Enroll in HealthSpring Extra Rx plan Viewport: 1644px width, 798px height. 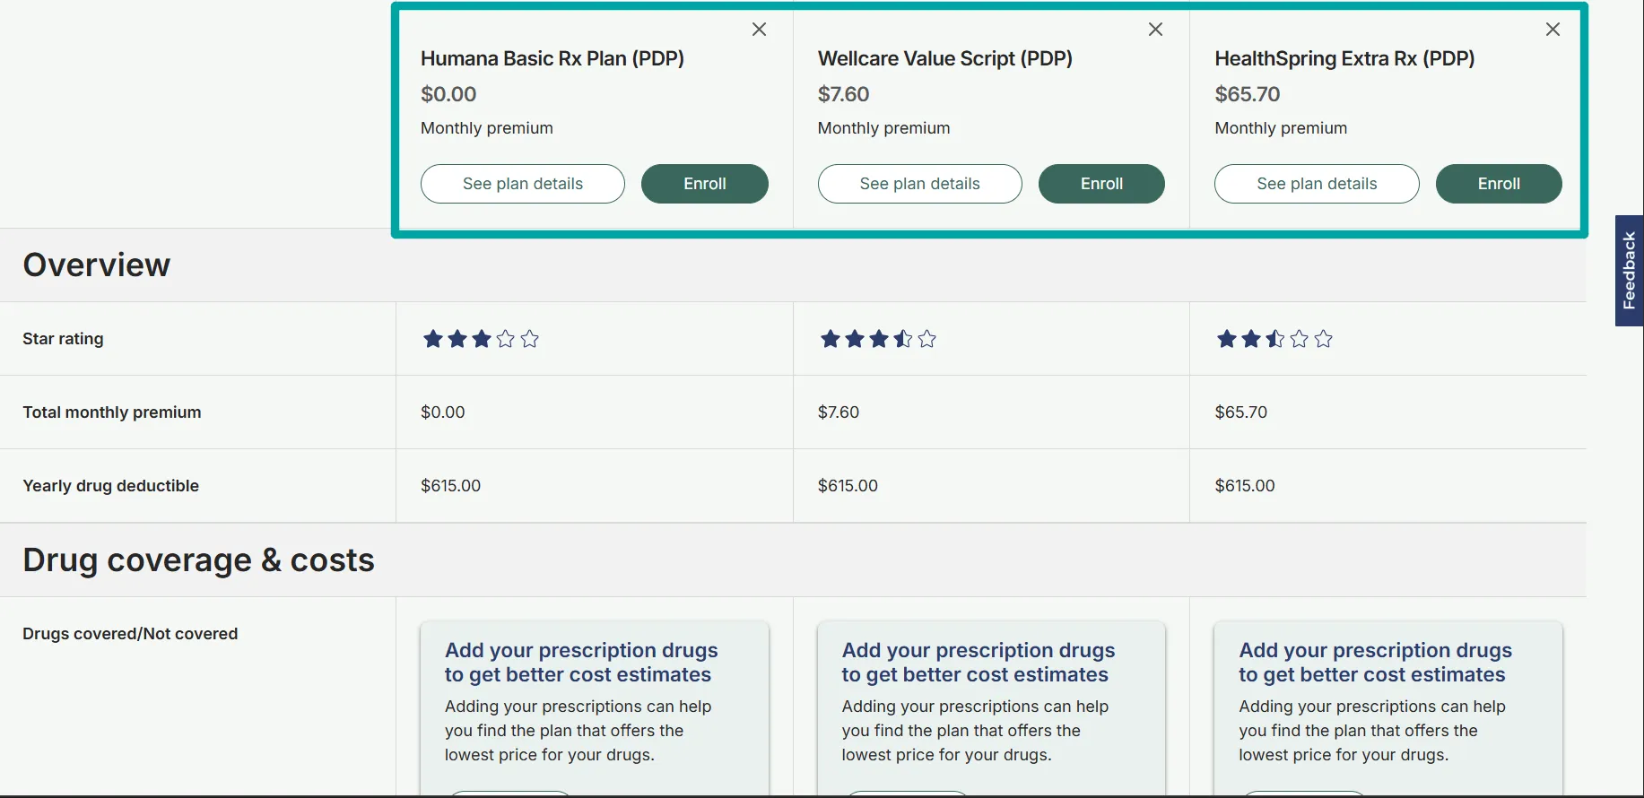[x=1499, y=184]
